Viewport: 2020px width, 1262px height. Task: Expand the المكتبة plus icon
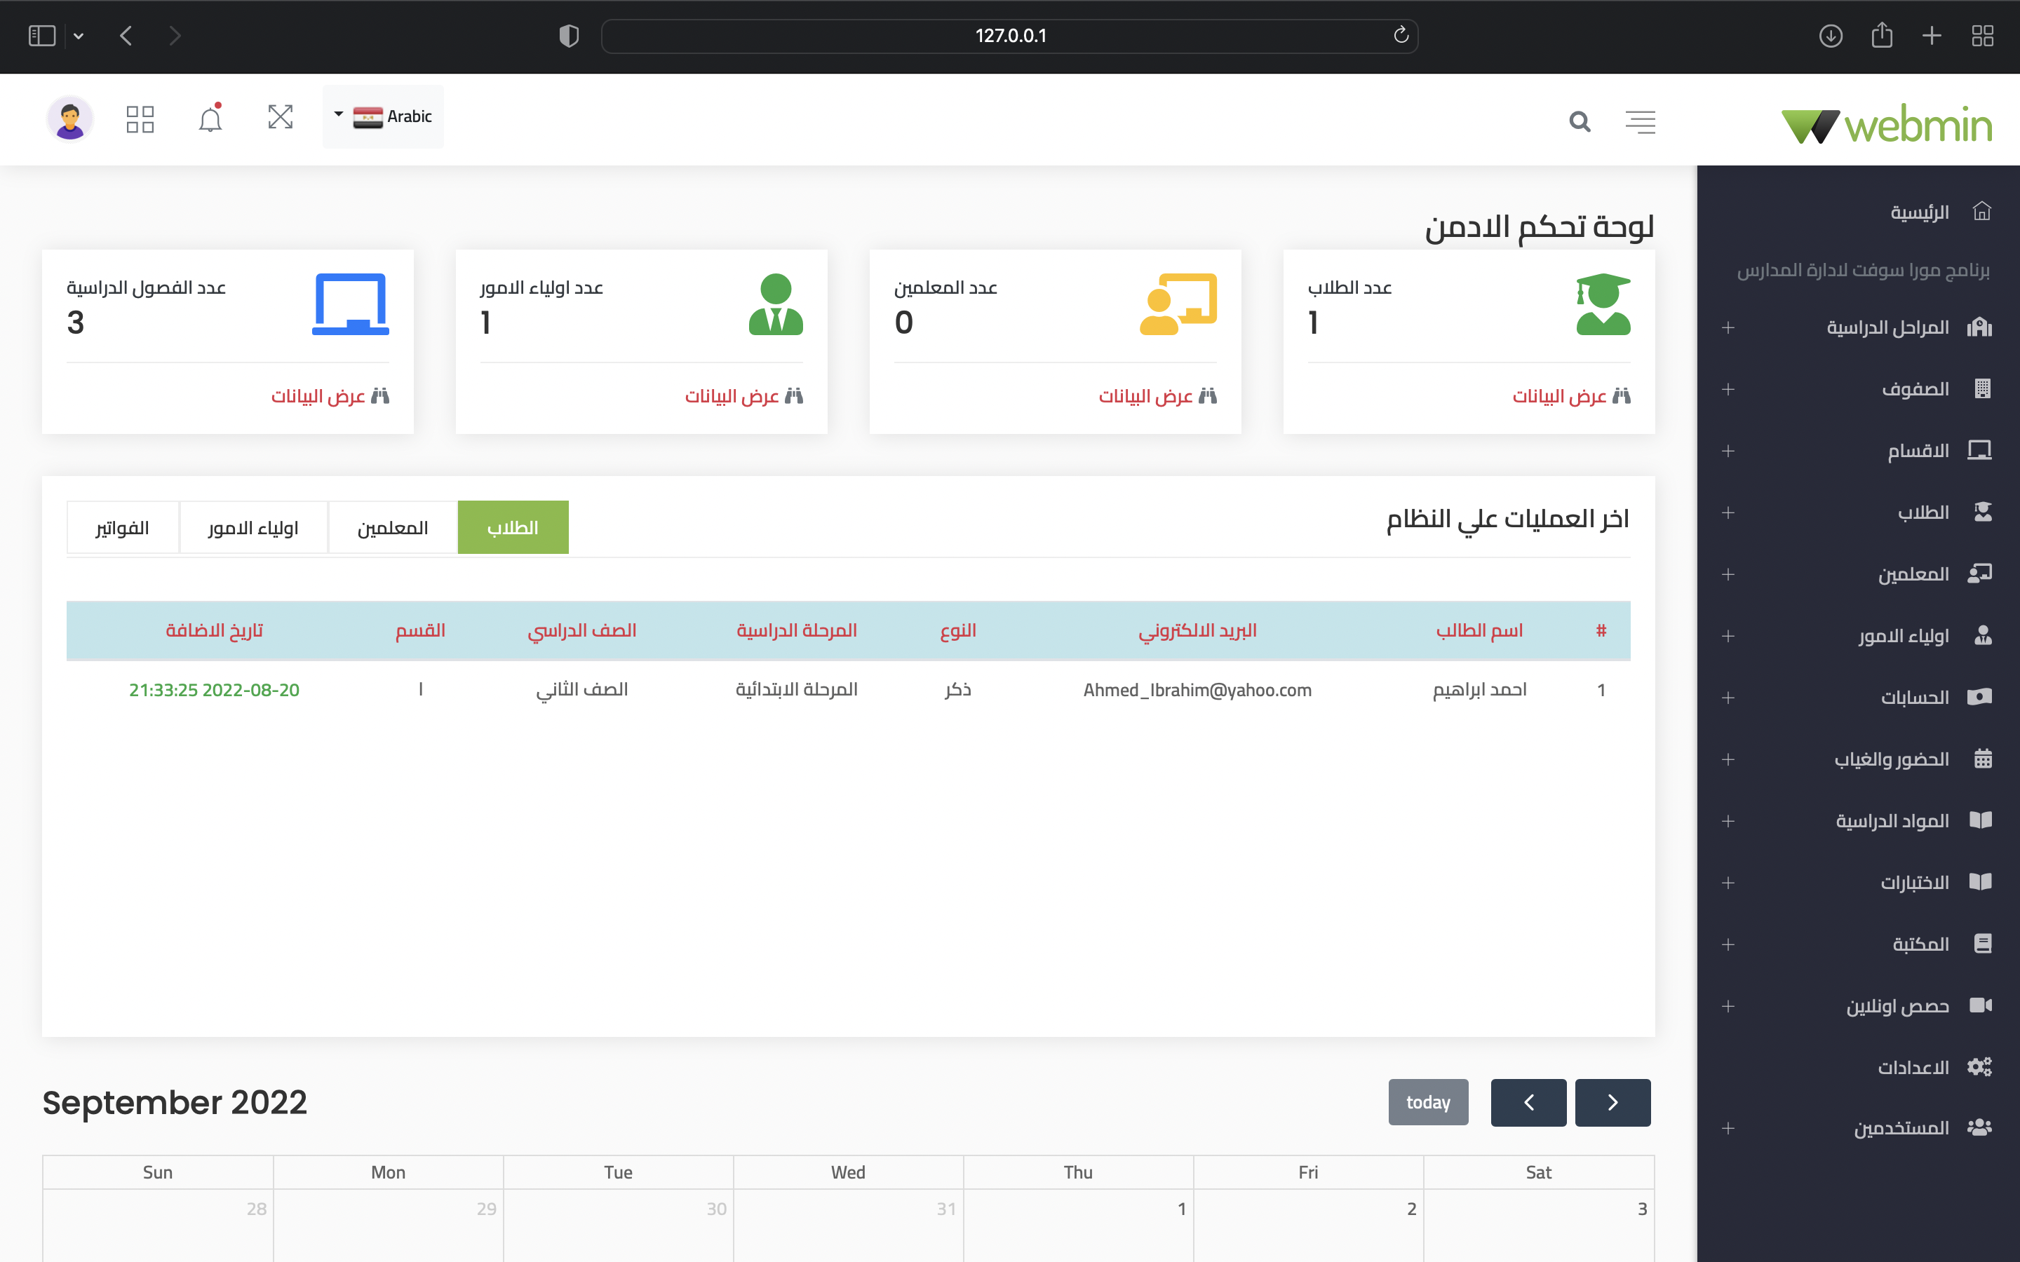point(1728,944)
